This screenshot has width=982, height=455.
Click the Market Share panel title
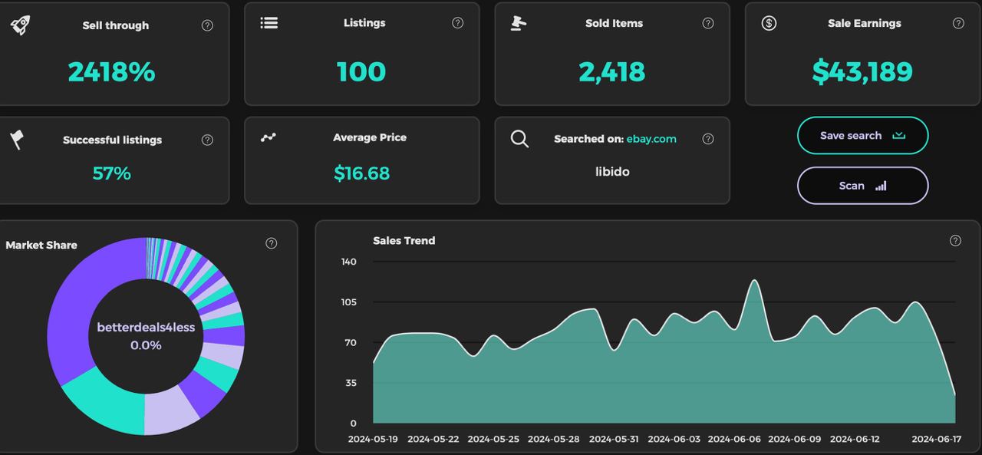coord(41,245)
